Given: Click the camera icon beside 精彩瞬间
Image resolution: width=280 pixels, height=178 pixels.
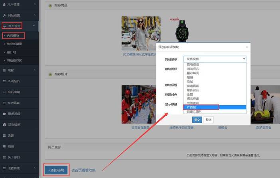Looking at the screenshot, I should tap(4, 124).
